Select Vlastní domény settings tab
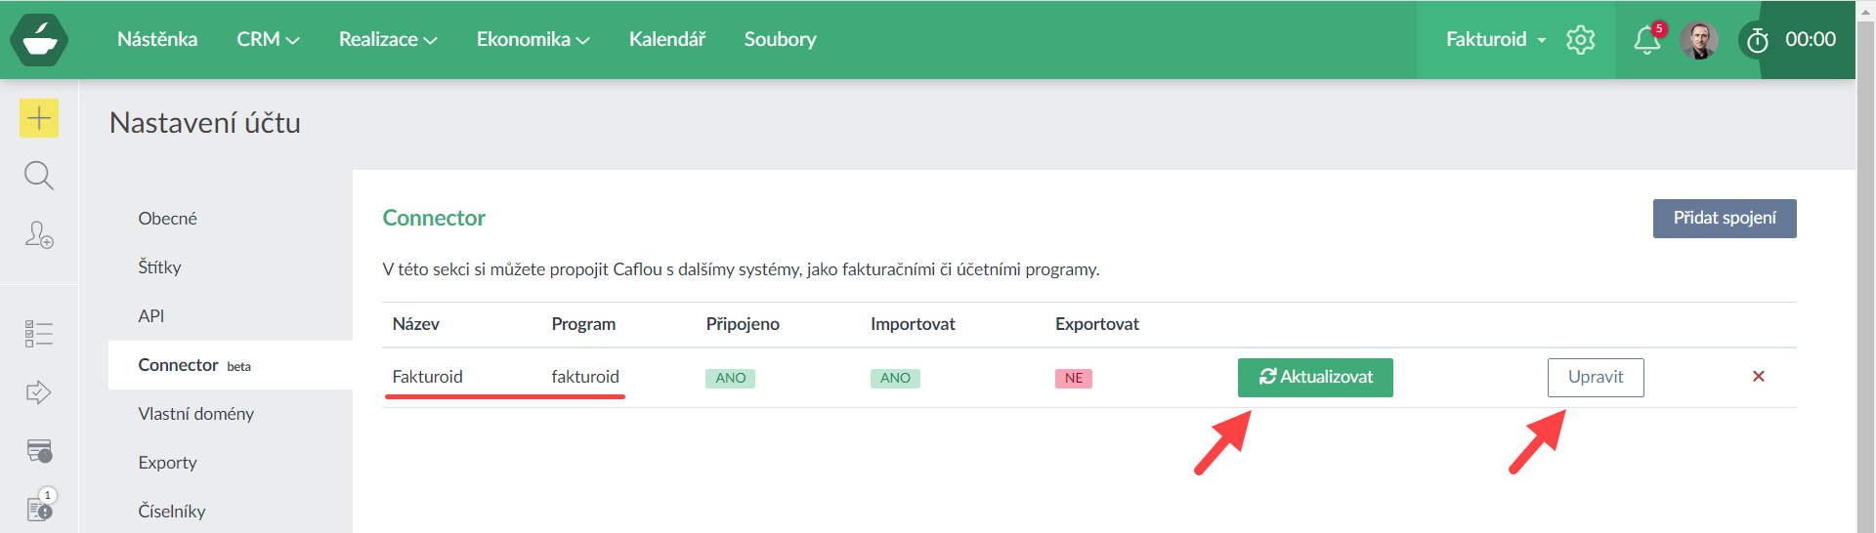This screenshot has width=1876, height=533. point(195,414)
